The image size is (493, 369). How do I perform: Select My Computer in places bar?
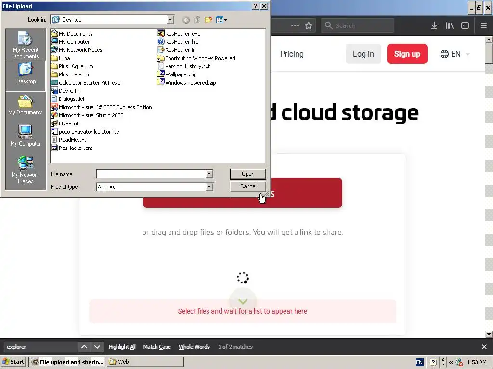[26, 135]
